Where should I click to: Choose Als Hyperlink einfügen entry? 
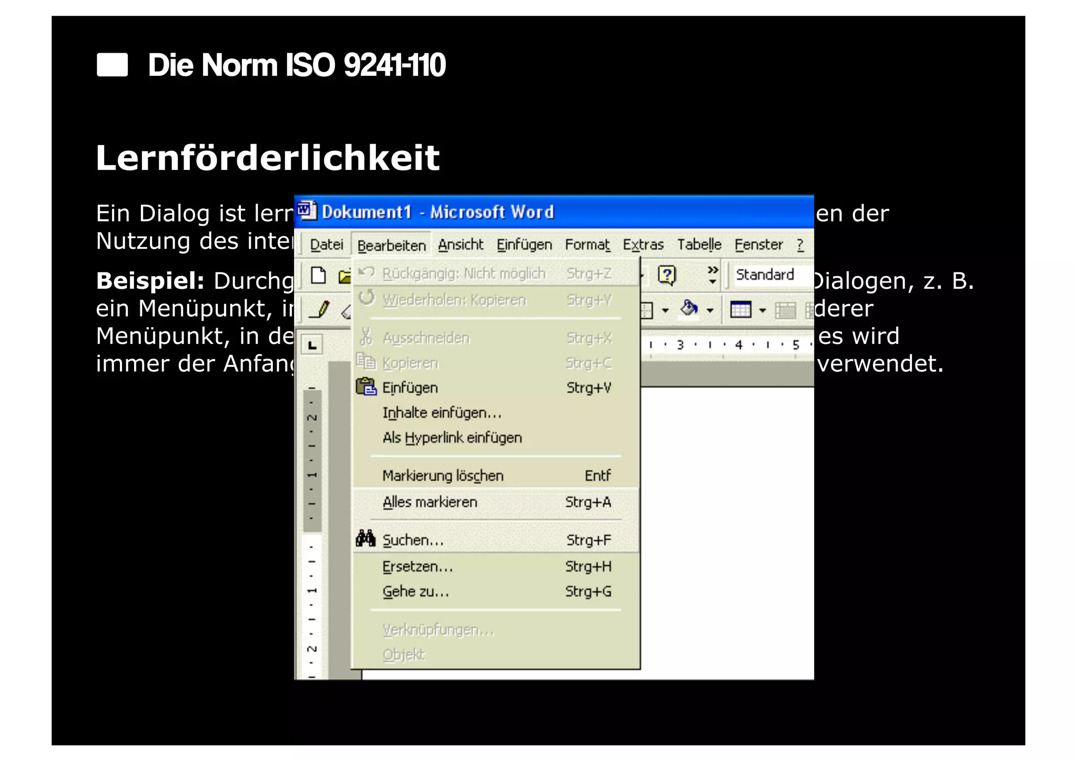coord(495,438)
